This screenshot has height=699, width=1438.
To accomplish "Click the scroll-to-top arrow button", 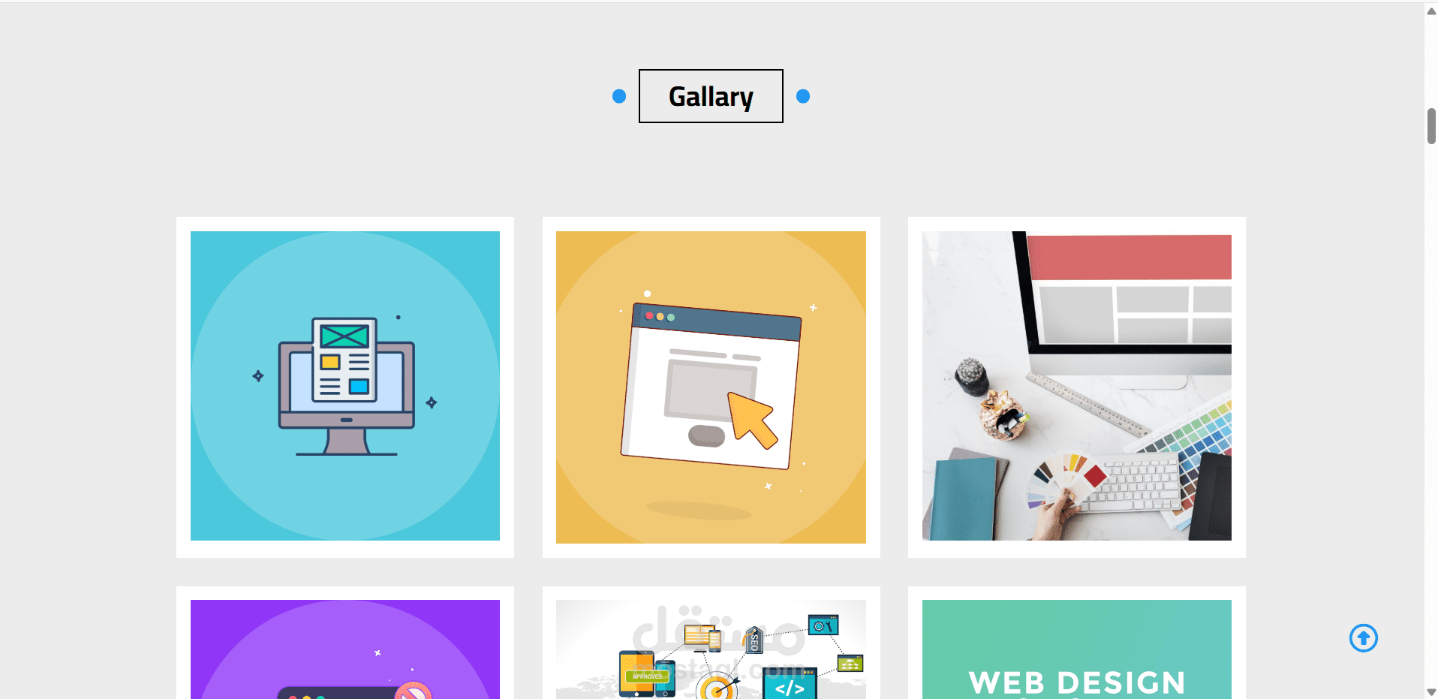I will (x=1363, y=638).
